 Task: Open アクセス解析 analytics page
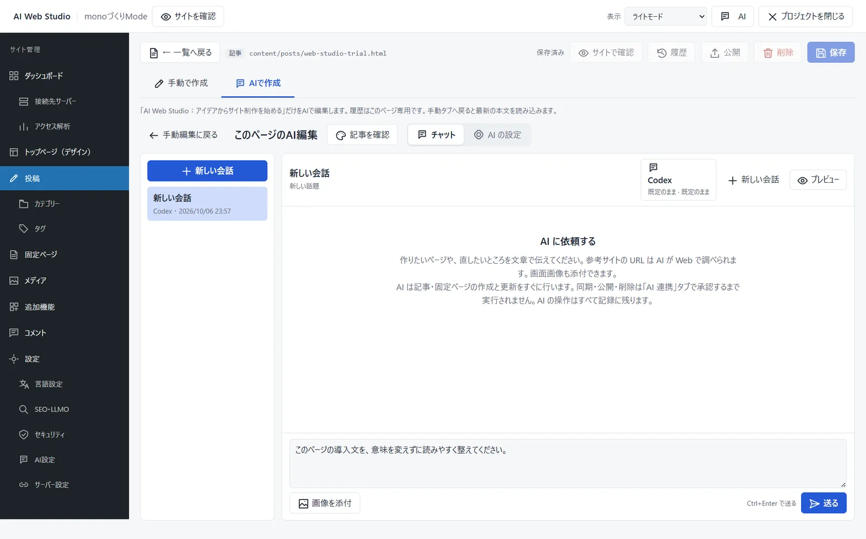click(64, 127)
